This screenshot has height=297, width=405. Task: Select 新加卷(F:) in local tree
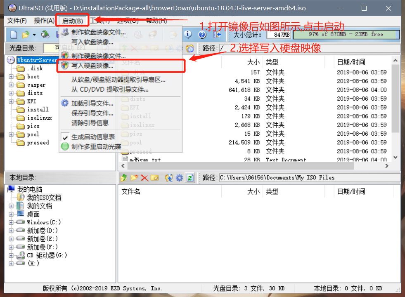[x=43, y=247]
